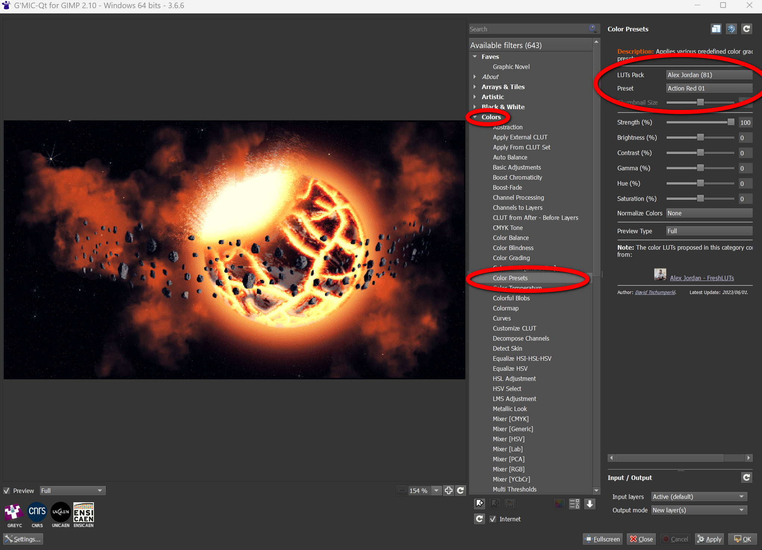Screen dimensions: 762x550
Task: Click the add fave bookmark icon
Action: pyautogui.click(x=480, y=504)
